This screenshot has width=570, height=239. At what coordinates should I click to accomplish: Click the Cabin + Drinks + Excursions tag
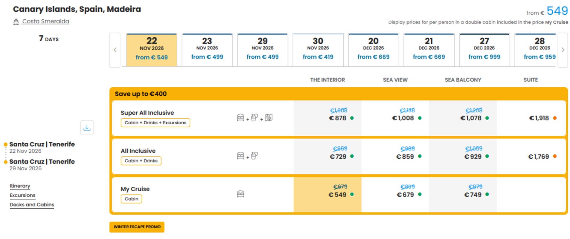click(x=155, y=123)
